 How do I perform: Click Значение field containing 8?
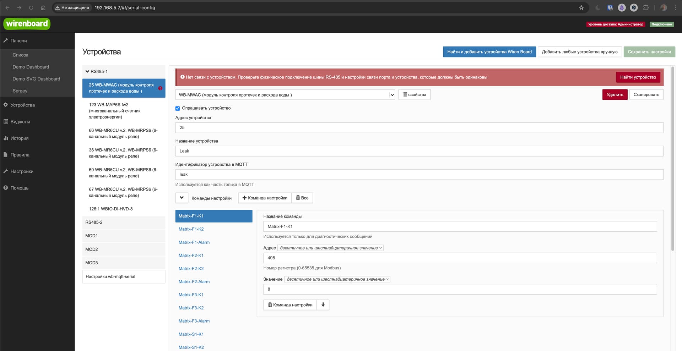tap(460, 289)
